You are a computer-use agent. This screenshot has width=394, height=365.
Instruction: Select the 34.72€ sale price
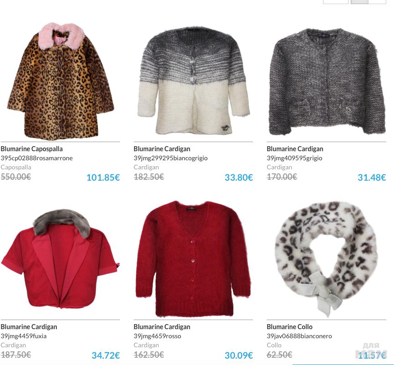coord(106,355)
